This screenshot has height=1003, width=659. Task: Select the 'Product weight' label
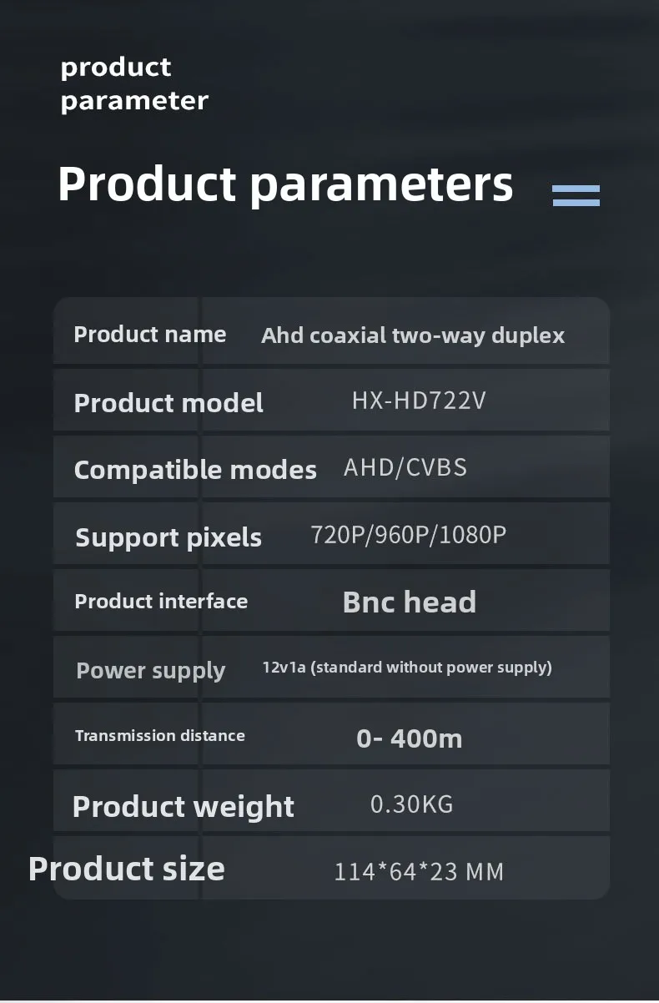pyautogui.click(x=184, y=807)
